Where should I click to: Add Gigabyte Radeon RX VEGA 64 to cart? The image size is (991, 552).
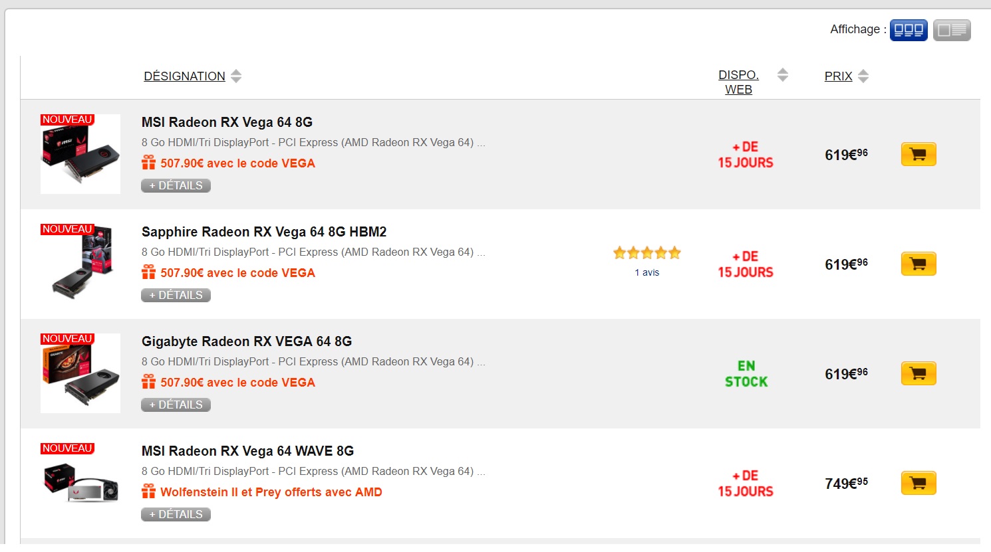coord(919,373)
